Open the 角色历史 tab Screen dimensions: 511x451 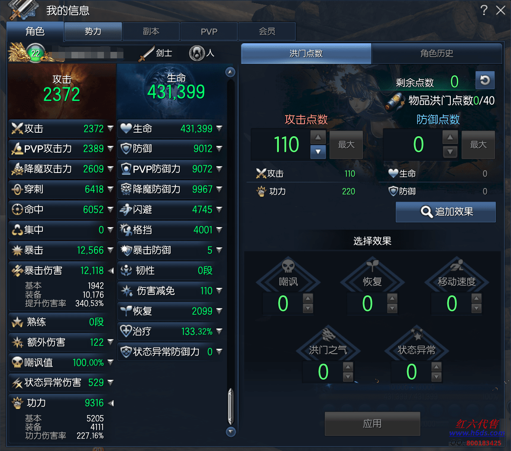(437, 53)
